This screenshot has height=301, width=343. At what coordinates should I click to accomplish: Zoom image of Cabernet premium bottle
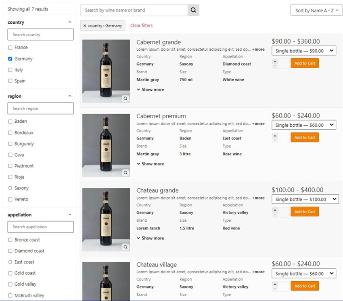coord(125,173)
